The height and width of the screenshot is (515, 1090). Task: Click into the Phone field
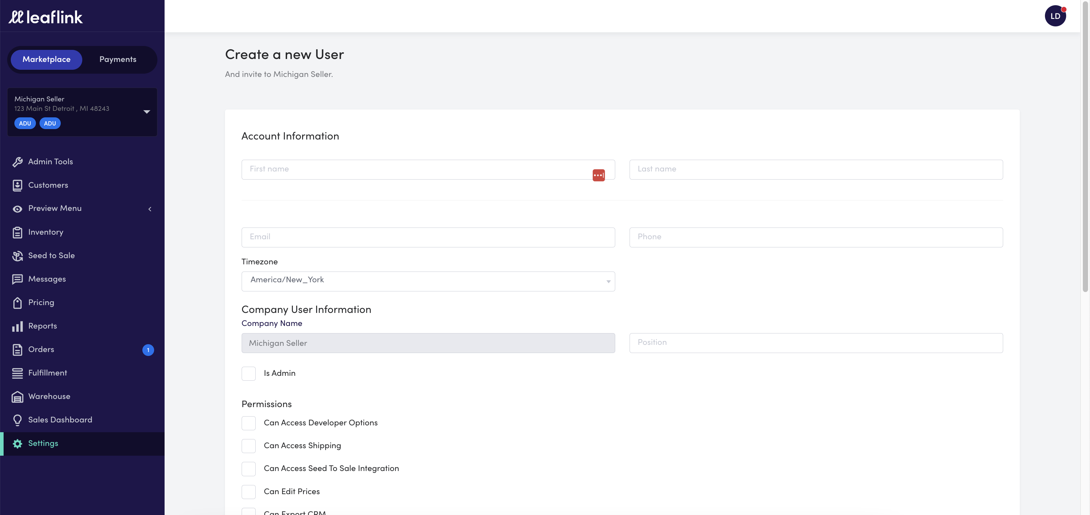(816, 237)
